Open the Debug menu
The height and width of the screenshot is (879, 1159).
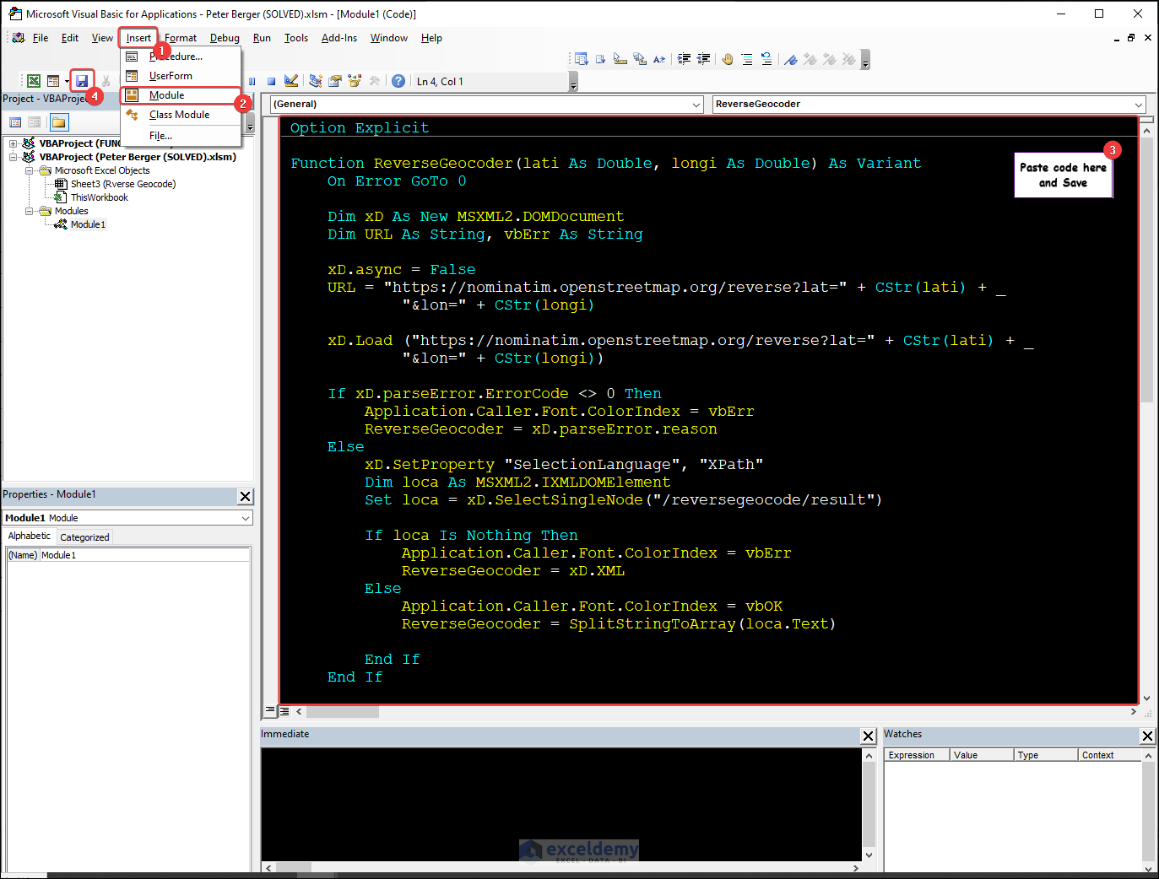pyautogui.click(x=225, y=38)
